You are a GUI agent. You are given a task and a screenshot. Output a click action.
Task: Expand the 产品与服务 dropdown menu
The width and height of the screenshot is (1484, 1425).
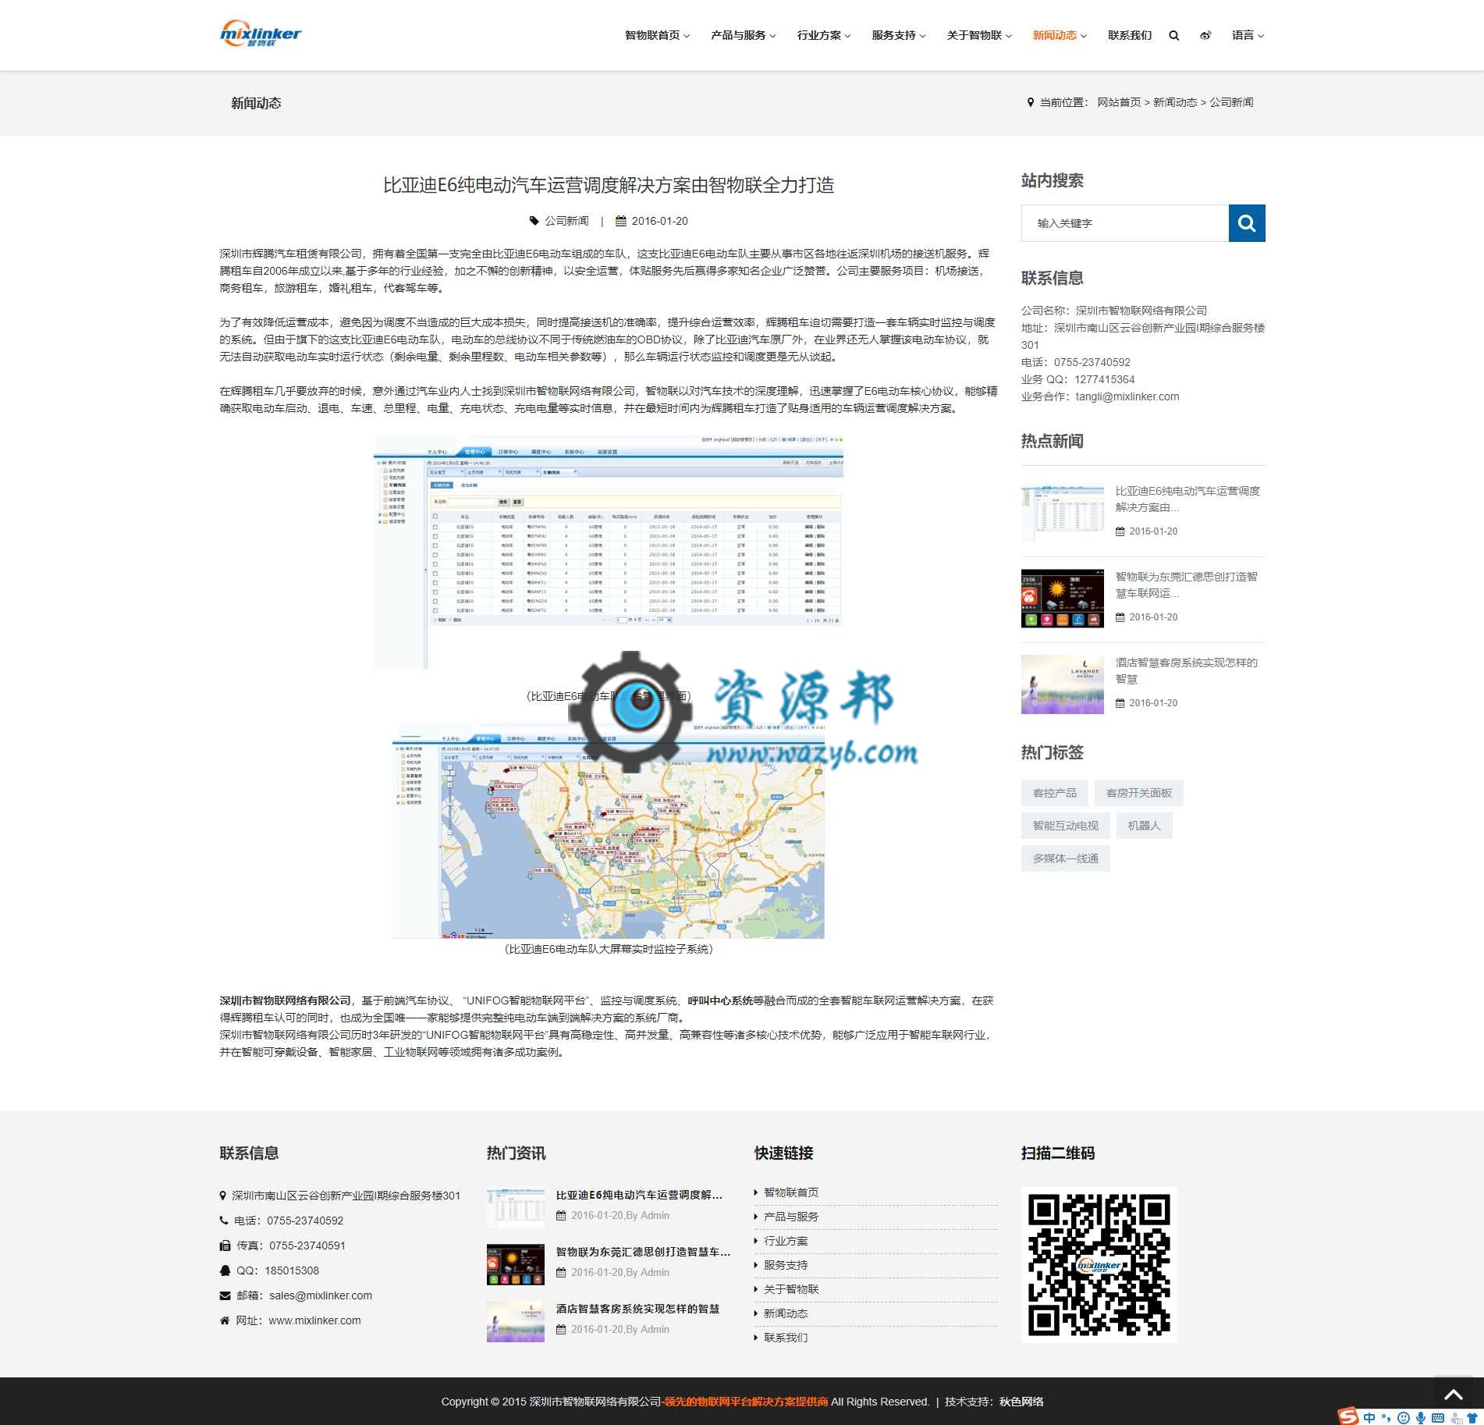743,35
